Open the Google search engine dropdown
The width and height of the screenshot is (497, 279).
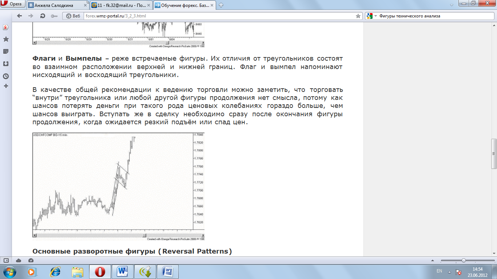[x=371, y=16]
